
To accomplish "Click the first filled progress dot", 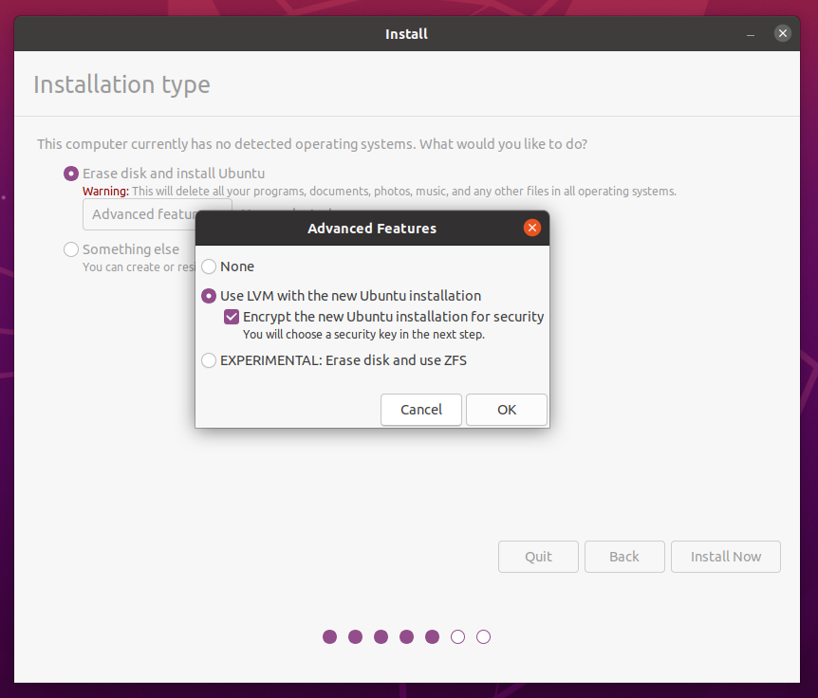I will pyautogui.click(x=329, y=637).
